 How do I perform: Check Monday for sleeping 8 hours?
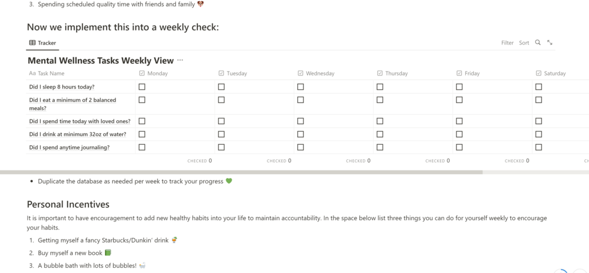click(142, 87)
